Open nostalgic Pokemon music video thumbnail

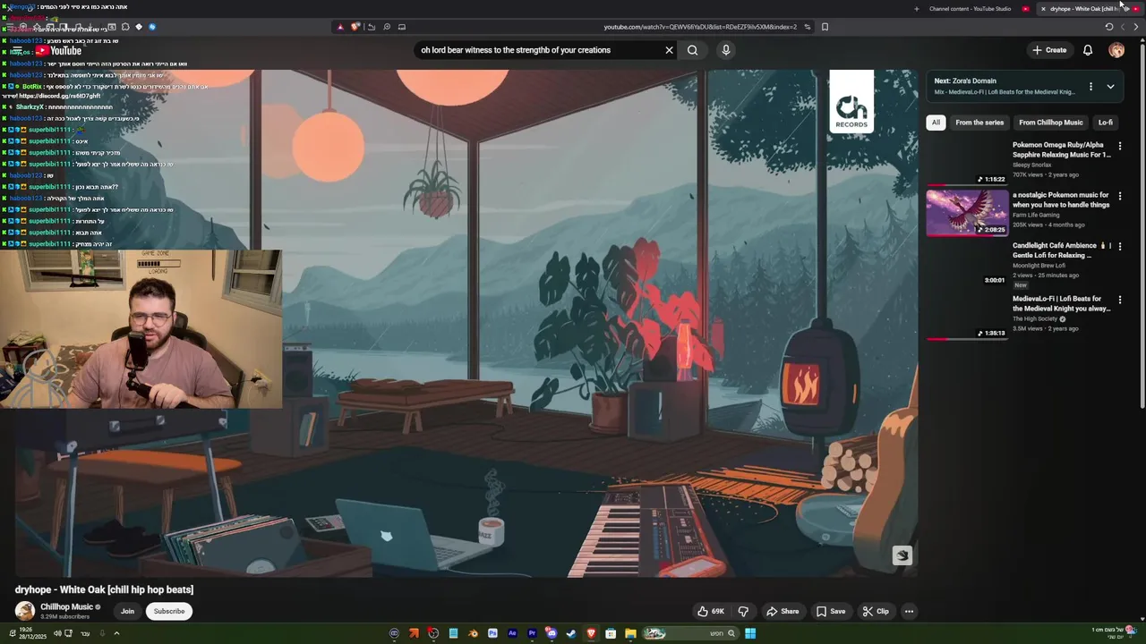(967, 212)
